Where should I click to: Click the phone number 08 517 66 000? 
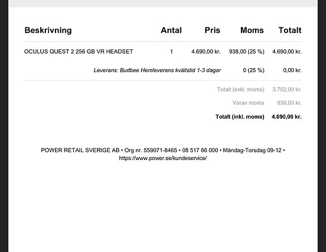click(200, 150)
